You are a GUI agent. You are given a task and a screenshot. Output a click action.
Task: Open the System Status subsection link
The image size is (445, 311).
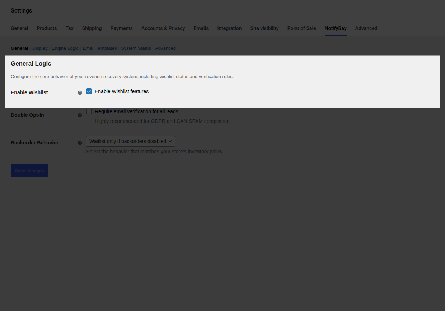[136, 48]
